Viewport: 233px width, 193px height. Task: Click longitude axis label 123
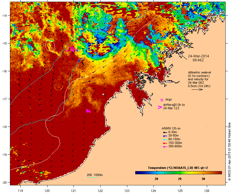click(x=127, y=191)
